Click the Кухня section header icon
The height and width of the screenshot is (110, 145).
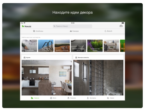[x=24, y=58]
